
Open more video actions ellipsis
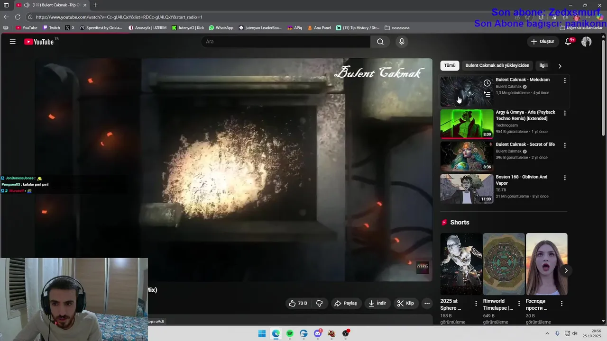click(x=427, y=303)
